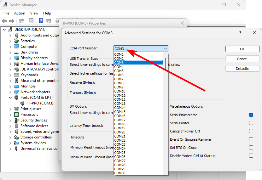The image size is (262, 180).
Task: Select COM7 from the port list
Action: pos(119,79)
